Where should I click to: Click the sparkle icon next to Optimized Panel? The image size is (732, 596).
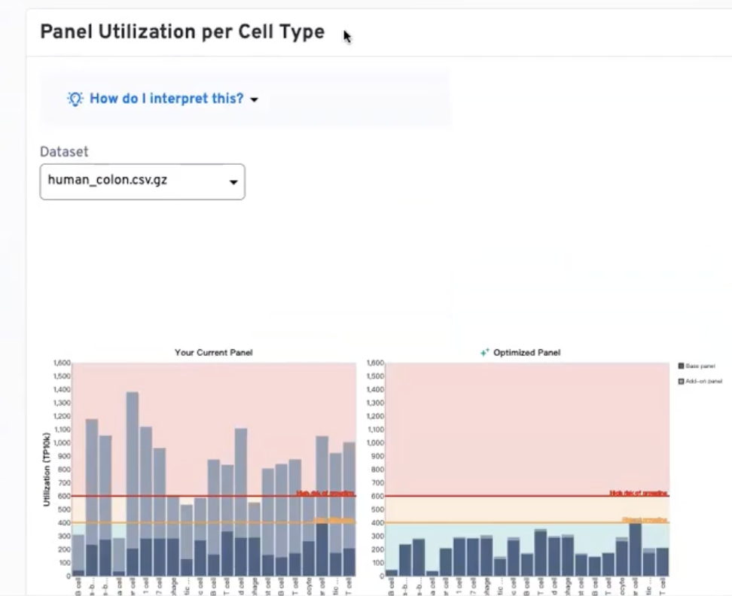pos(485,352)
